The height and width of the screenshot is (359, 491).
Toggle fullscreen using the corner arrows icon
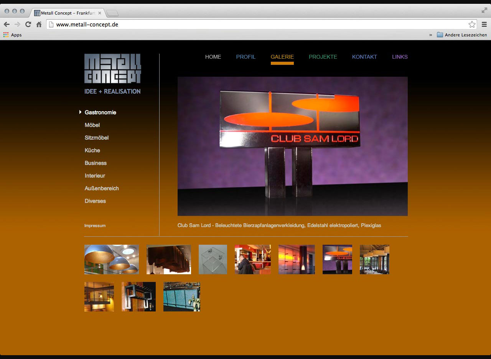[x=484, y=10]
